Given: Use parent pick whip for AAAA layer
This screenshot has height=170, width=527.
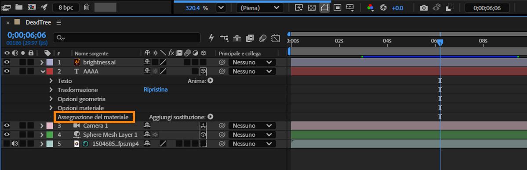Looking at the screenshot, I should coord(222,71).
